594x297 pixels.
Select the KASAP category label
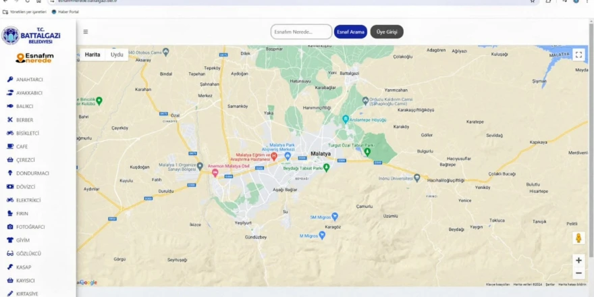click(24, 267)
